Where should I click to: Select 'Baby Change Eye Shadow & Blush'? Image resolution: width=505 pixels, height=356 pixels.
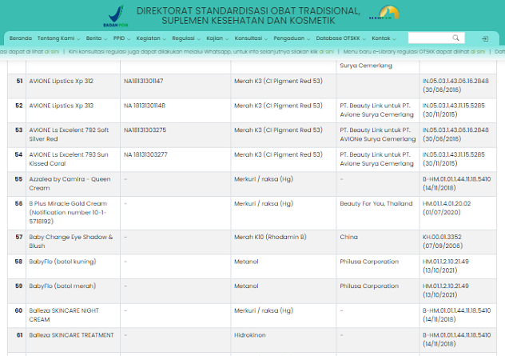tap(71, 242)
